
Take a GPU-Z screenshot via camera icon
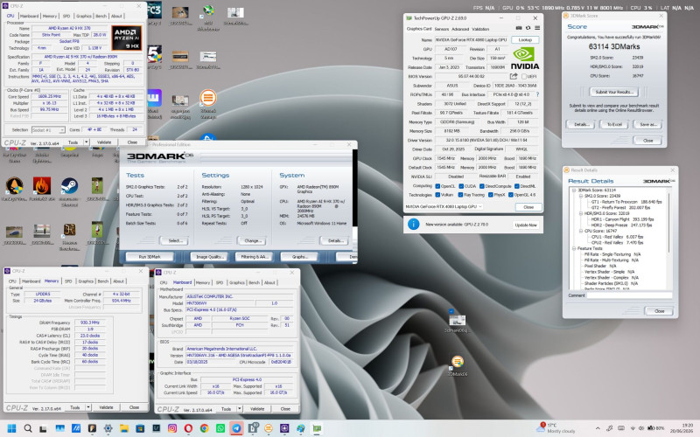[x=519, y=28]
